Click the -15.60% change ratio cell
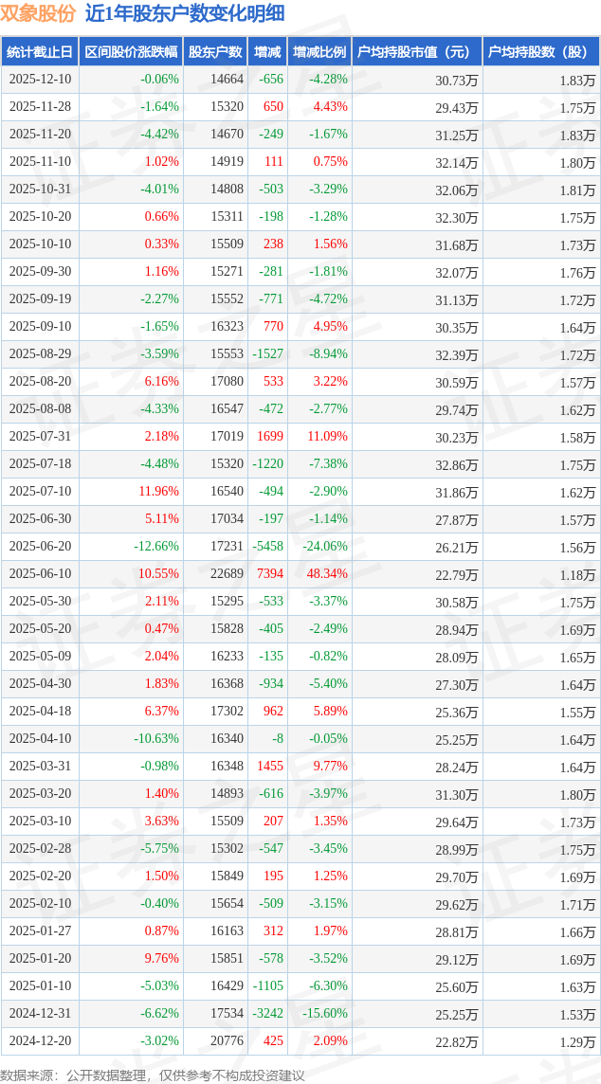Screen dimensions: 601x1084 click(x=324, y=1014)
